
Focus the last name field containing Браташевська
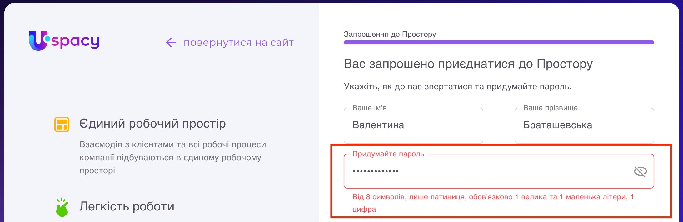(584, 125)
